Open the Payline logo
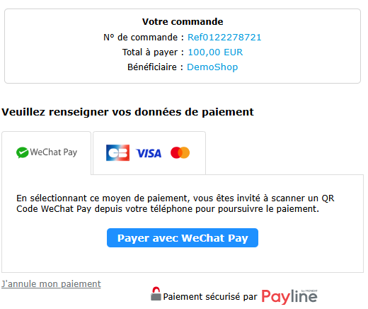This screenshot has height=309, width=368. [289, 296]
